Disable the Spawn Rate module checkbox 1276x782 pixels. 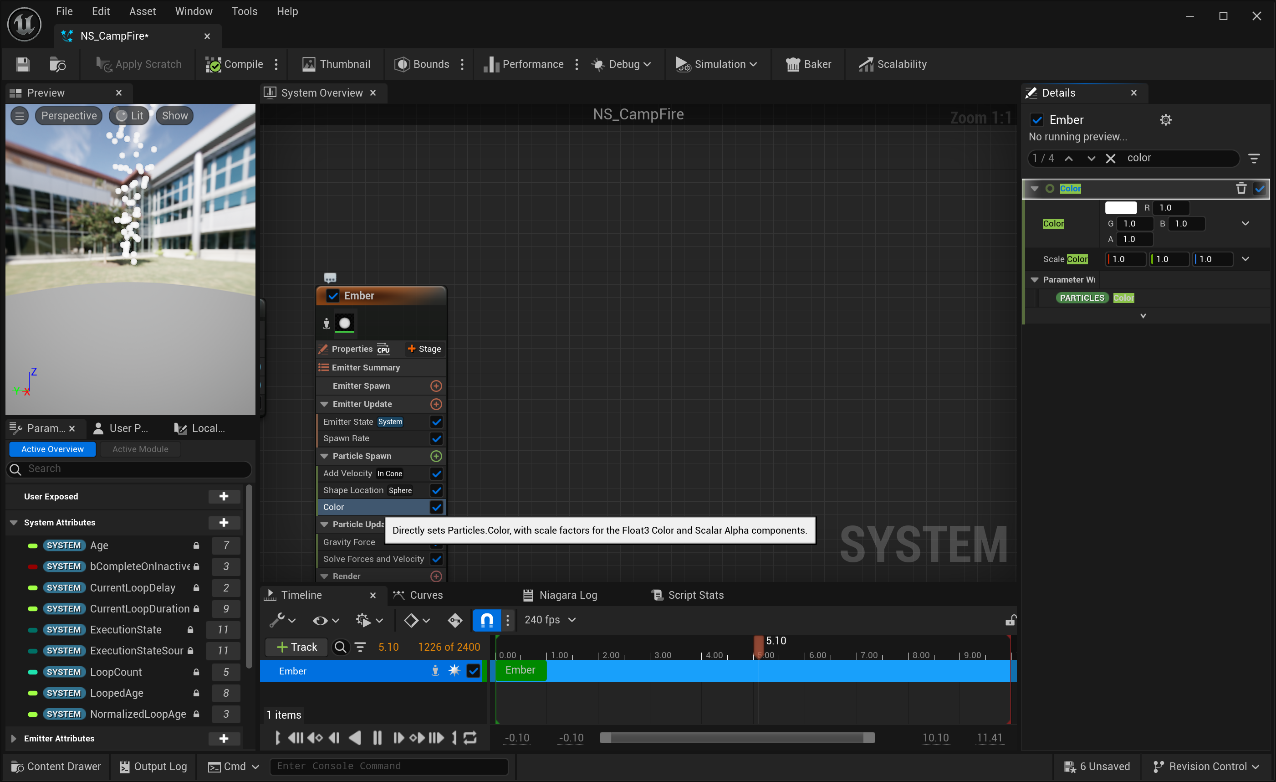436,438
